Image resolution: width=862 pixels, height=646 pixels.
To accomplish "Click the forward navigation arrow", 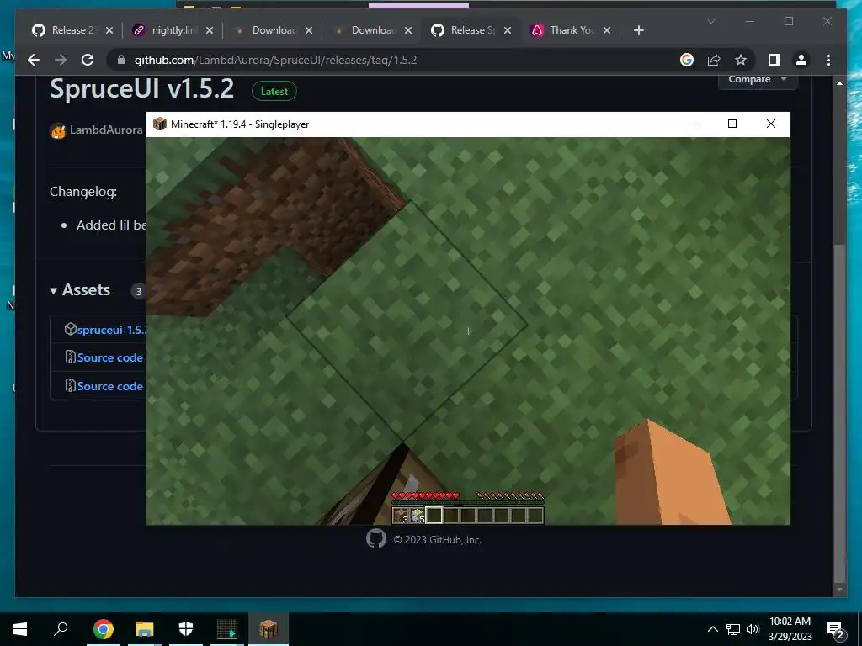I will click(x=61, y=60).
